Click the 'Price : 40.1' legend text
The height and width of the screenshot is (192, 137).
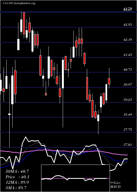point(17,177)
